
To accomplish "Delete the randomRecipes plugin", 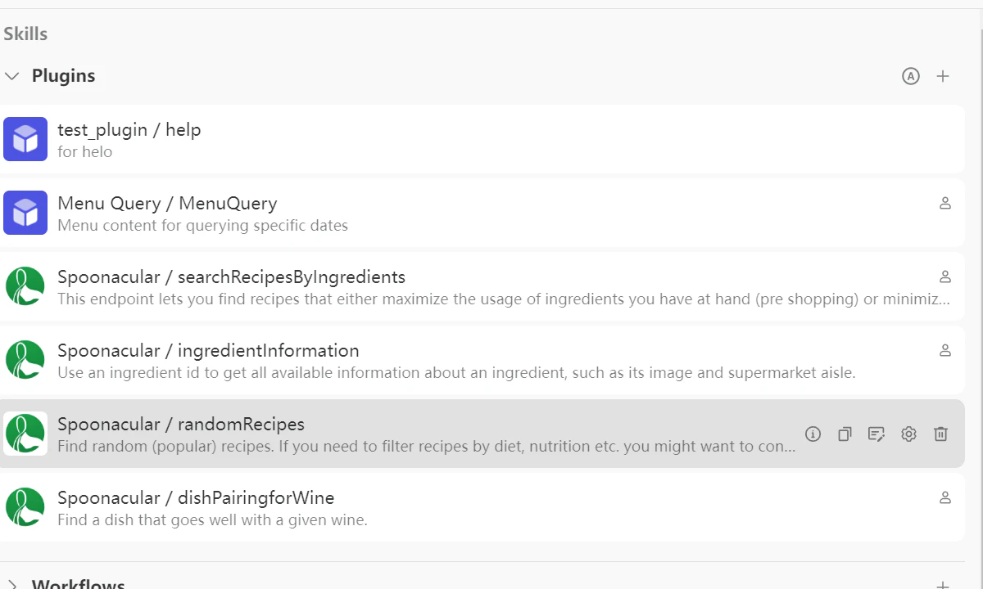I will 940,434.
